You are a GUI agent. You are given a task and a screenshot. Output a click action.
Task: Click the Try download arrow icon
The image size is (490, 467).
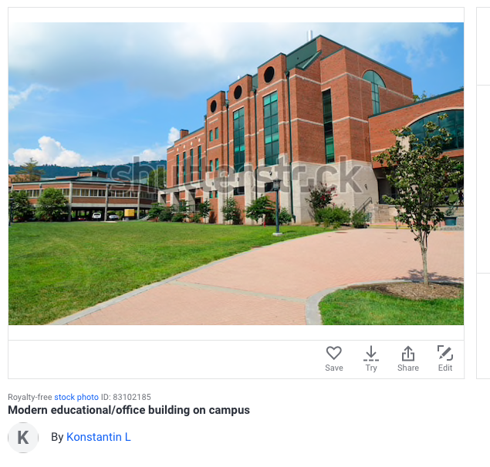371,353
